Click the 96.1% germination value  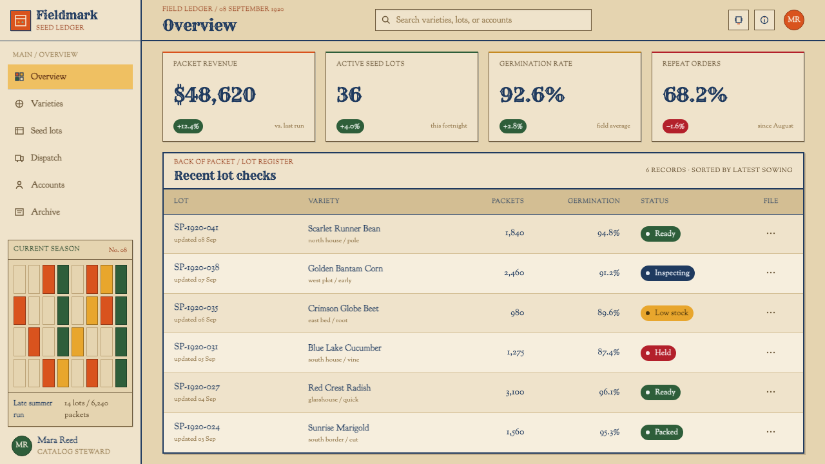tap(609, 392)
